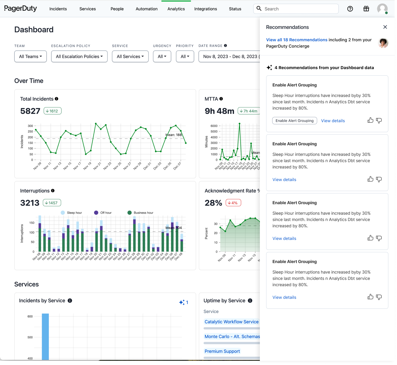This screenshot has width=397, height=365.
Task: Open the gift box icon
Action: pos(366,9)
